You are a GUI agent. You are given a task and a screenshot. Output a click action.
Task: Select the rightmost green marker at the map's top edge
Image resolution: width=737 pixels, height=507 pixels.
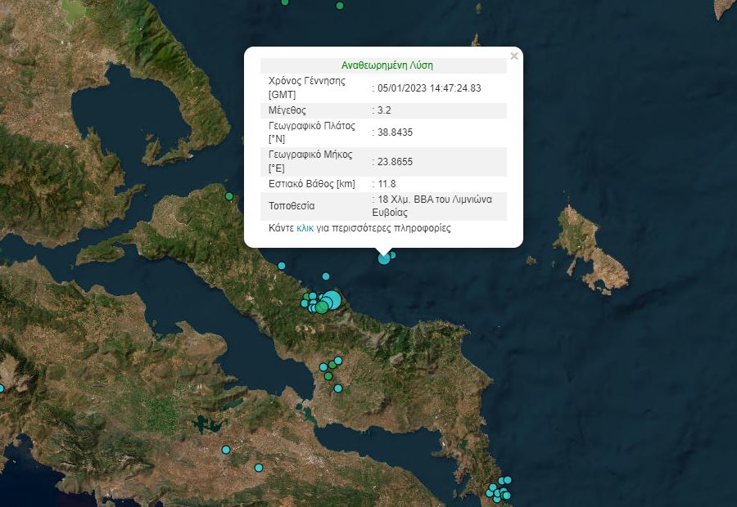click(x=340, y=7)
